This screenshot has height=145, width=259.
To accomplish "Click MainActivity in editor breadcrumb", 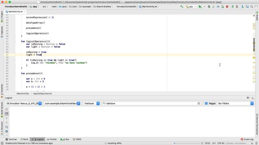I will coord(23,93).
